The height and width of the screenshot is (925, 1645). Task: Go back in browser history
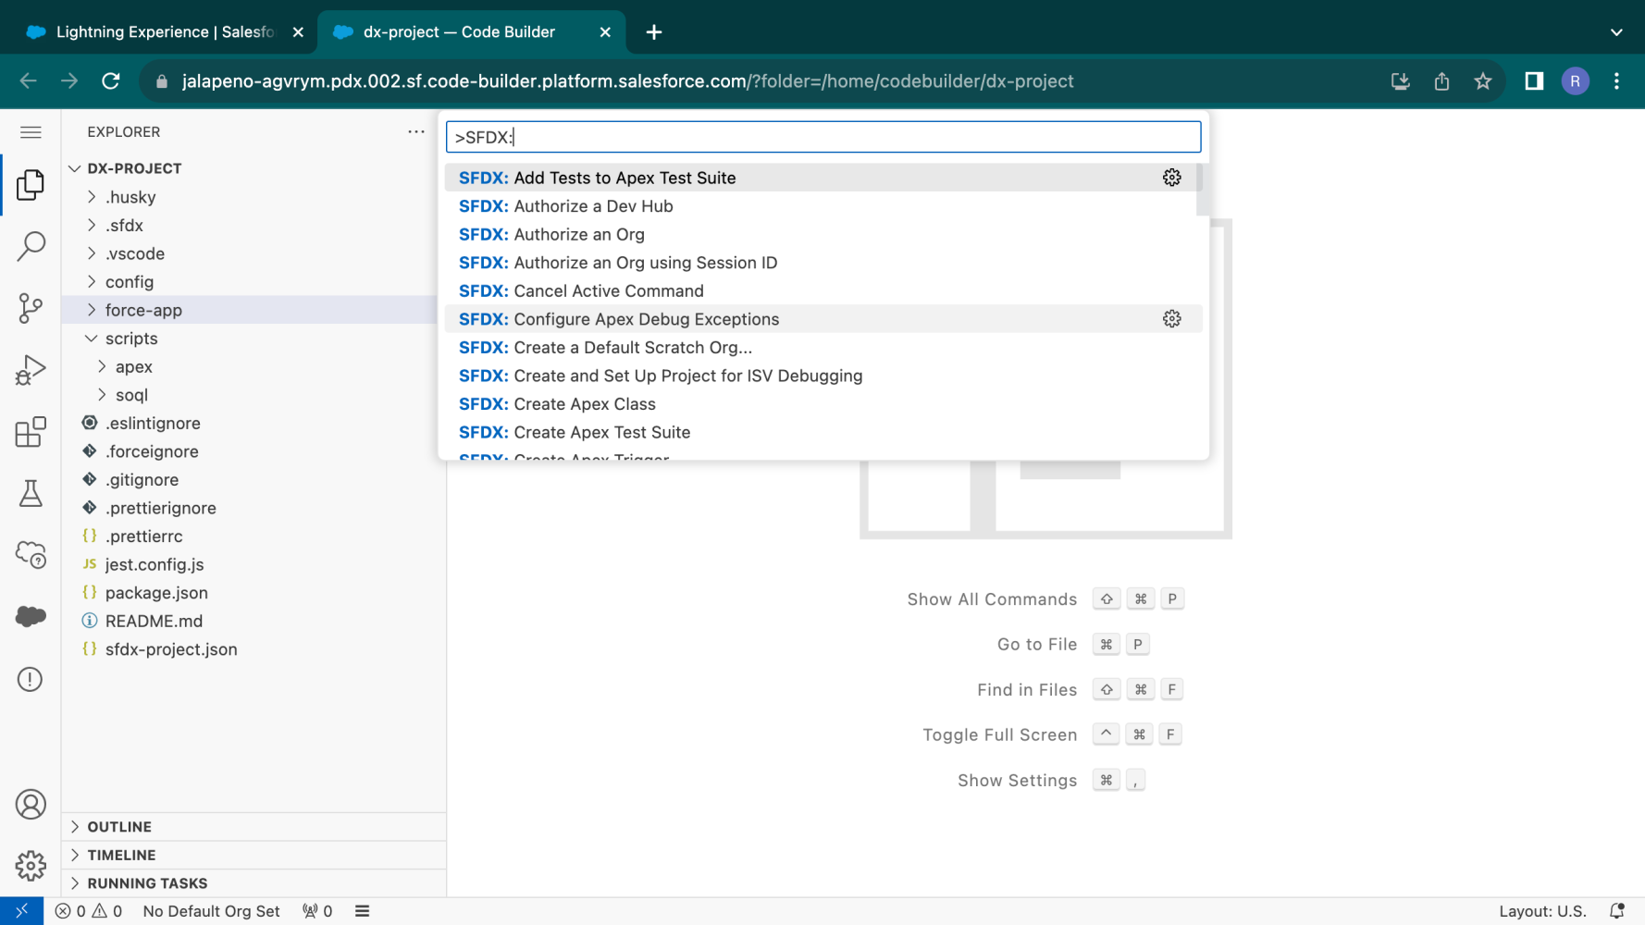point(29,81)
